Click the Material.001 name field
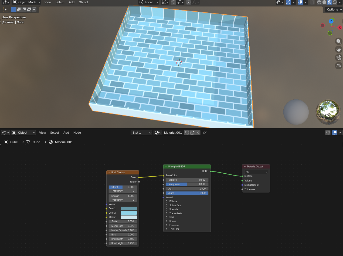The width and height of the screenshot is (343, 256). pos(173,133)
